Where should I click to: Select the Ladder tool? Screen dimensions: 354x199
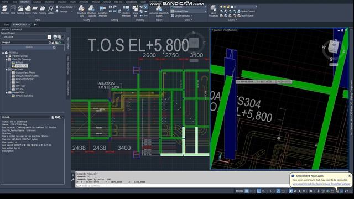click(51, 10)
